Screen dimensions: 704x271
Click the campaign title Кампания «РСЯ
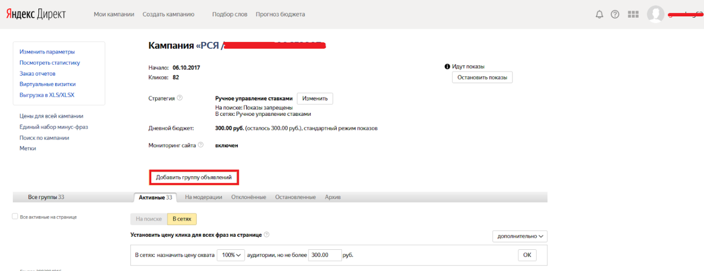(186, 45)
